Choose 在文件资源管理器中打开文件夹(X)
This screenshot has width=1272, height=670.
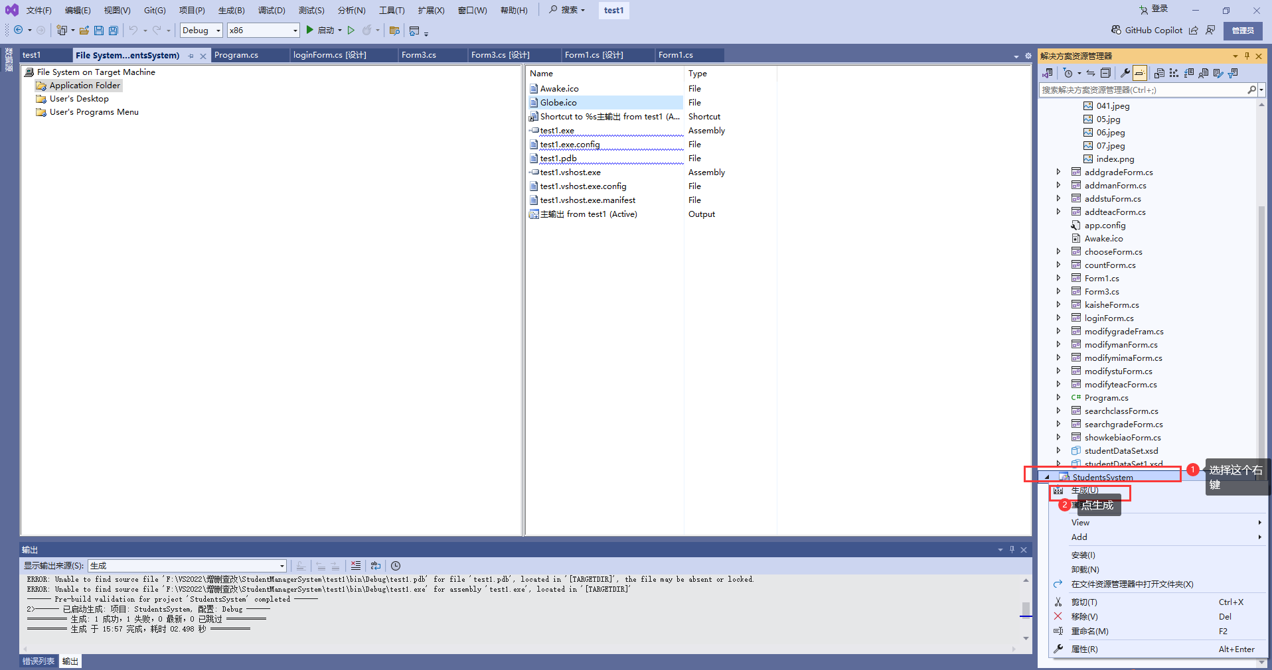pos(1158,584)
